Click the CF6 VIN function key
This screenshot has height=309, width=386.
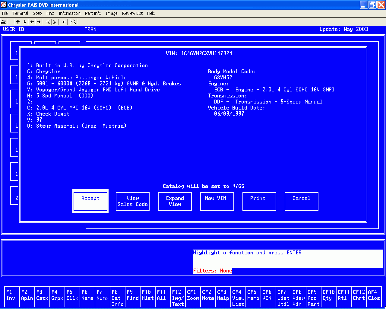coord(268,297)
